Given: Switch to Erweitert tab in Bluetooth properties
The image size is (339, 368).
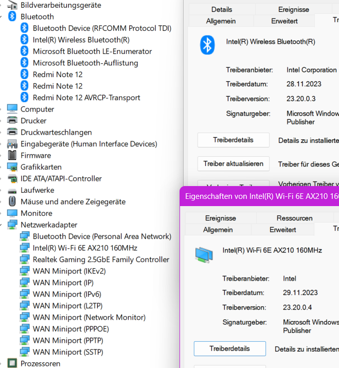Looking at the screenshot, I should click(284, 21).
